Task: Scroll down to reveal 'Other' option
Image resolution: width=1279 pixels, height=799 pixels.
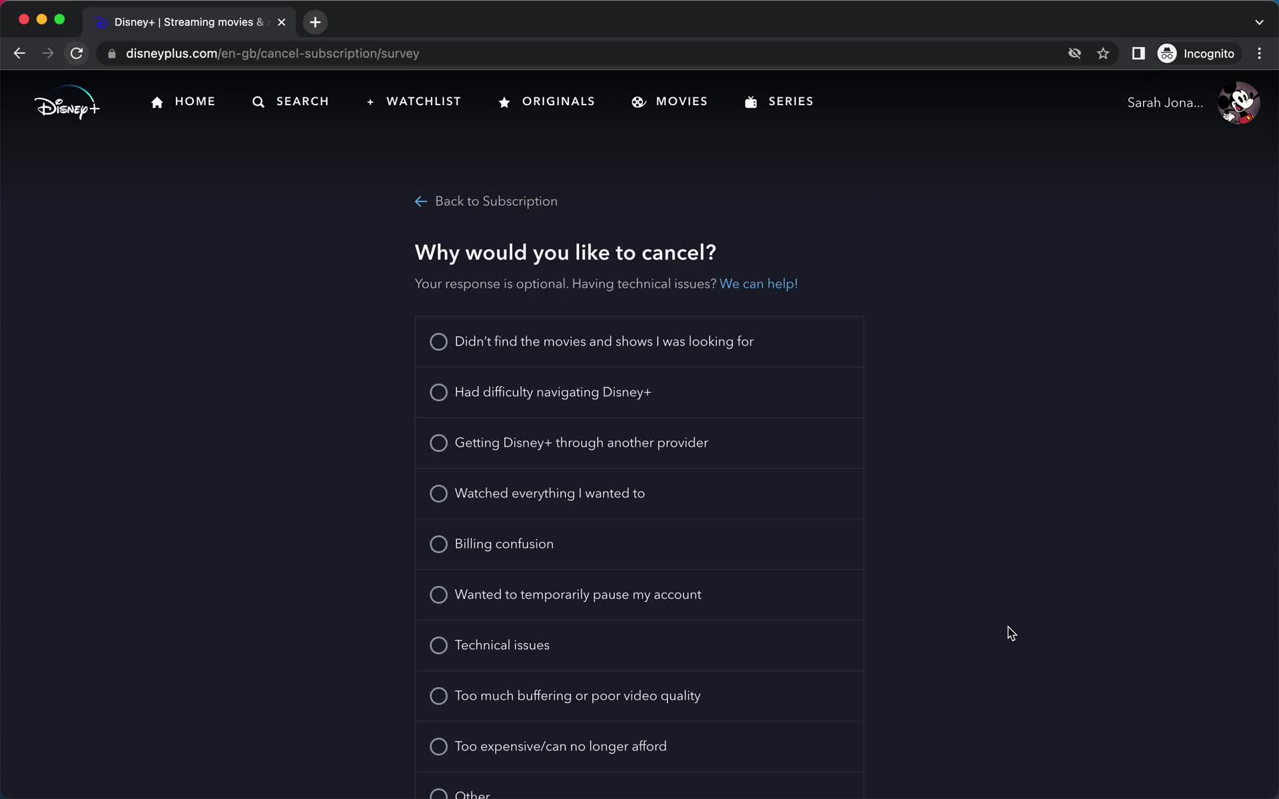Action: tap(472, 794)
